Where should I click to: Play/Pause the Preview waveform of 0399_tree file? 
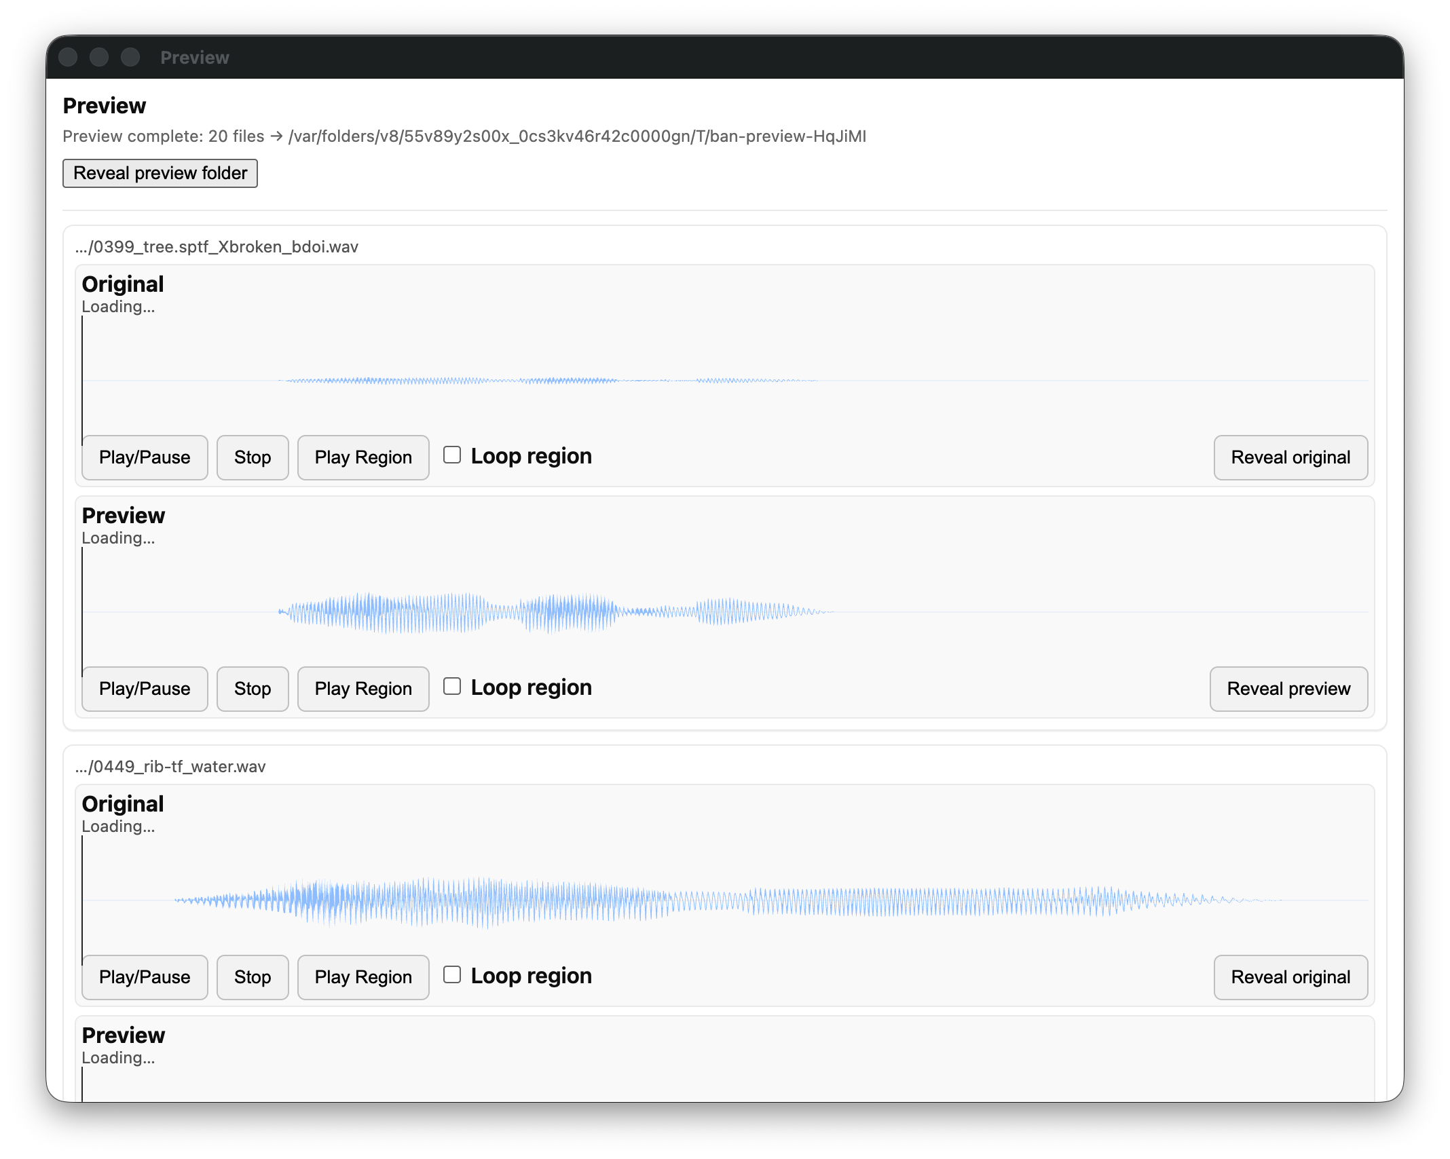(144, 689)
